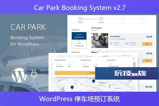Click the lower-left map location pin
The height and width of the screenshot is (106, 159).
[72, 87]
